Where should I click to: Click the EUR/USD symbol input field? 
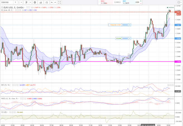pos(7,3)
